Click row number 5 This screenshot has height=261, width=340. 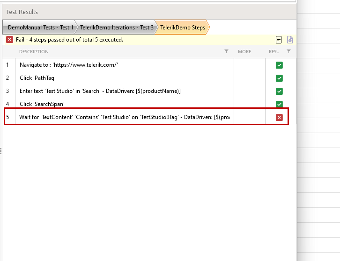click(7, 117)
